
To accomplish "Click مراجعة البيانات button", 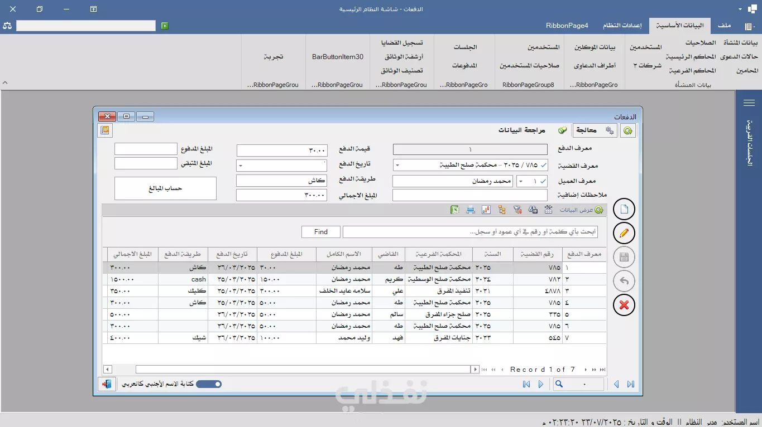I will pos(522,130).
